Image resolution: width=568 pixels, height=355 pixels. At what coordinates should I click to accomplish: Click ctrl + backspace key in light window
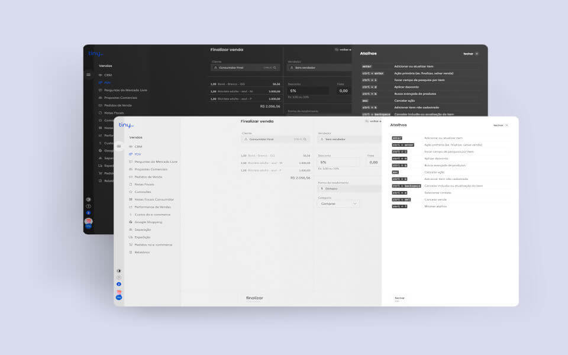coord(406,186)
